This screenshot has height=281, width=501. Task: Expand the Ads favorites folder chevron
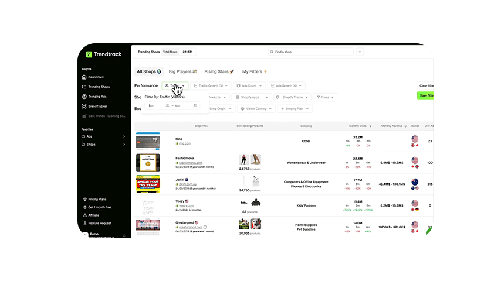[124, 136]
